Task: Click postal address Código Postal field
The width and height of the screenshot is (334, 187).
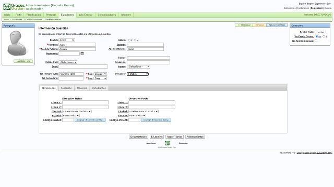Action: [135, 120]
